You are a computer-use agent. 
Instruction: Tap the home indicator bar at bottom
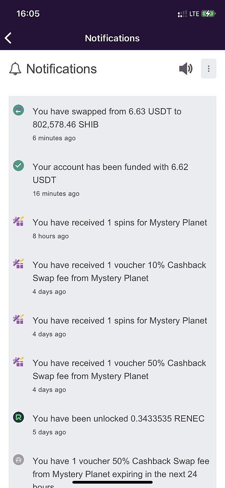[x=112, y=482]
